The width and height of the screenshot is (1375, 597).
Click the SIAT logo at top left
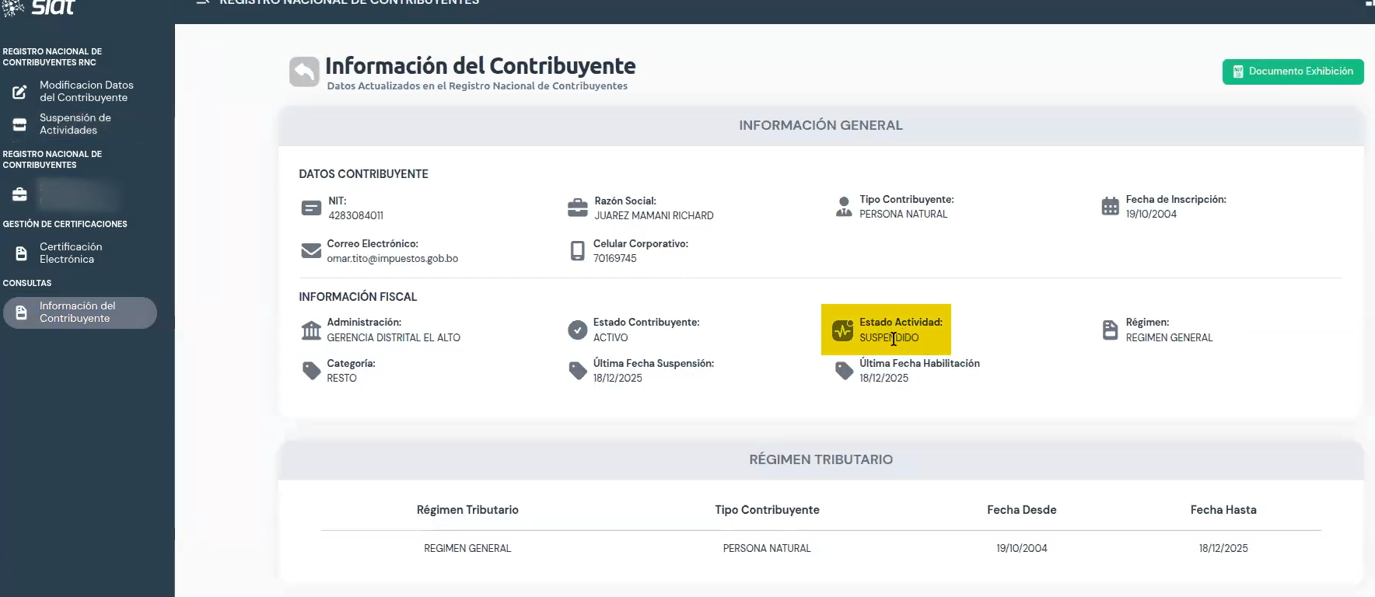tap(43, 8)
